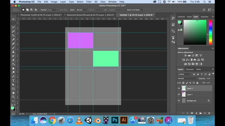Switch to Mammoth Banner002.psd document tab
Image resolution: width=225 pixels, height=126 pixels.
[90, 15]
